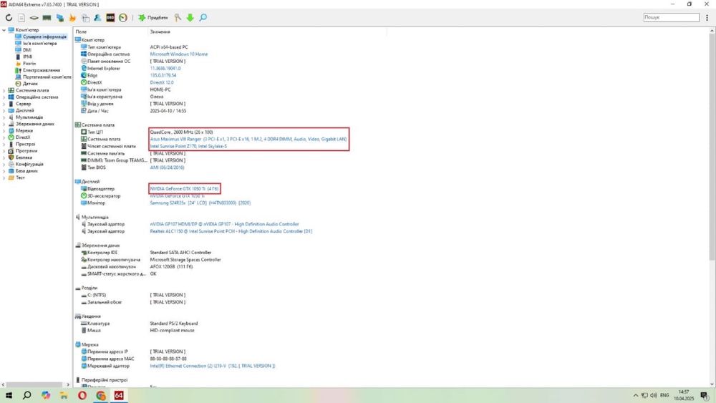Expand the Сервер tree node
The width and height of the screenshot is (716, 403).
click(4, 104)
